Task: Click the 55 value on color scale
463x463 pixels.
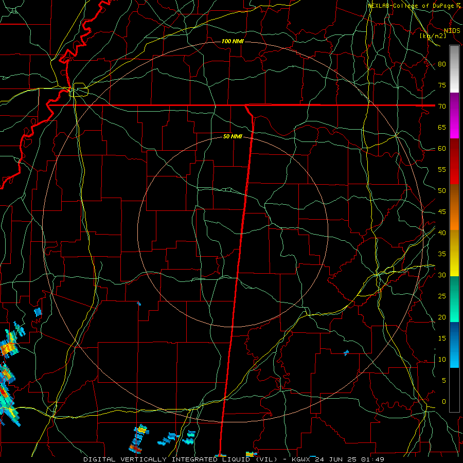Action: [x=442, y=169]
